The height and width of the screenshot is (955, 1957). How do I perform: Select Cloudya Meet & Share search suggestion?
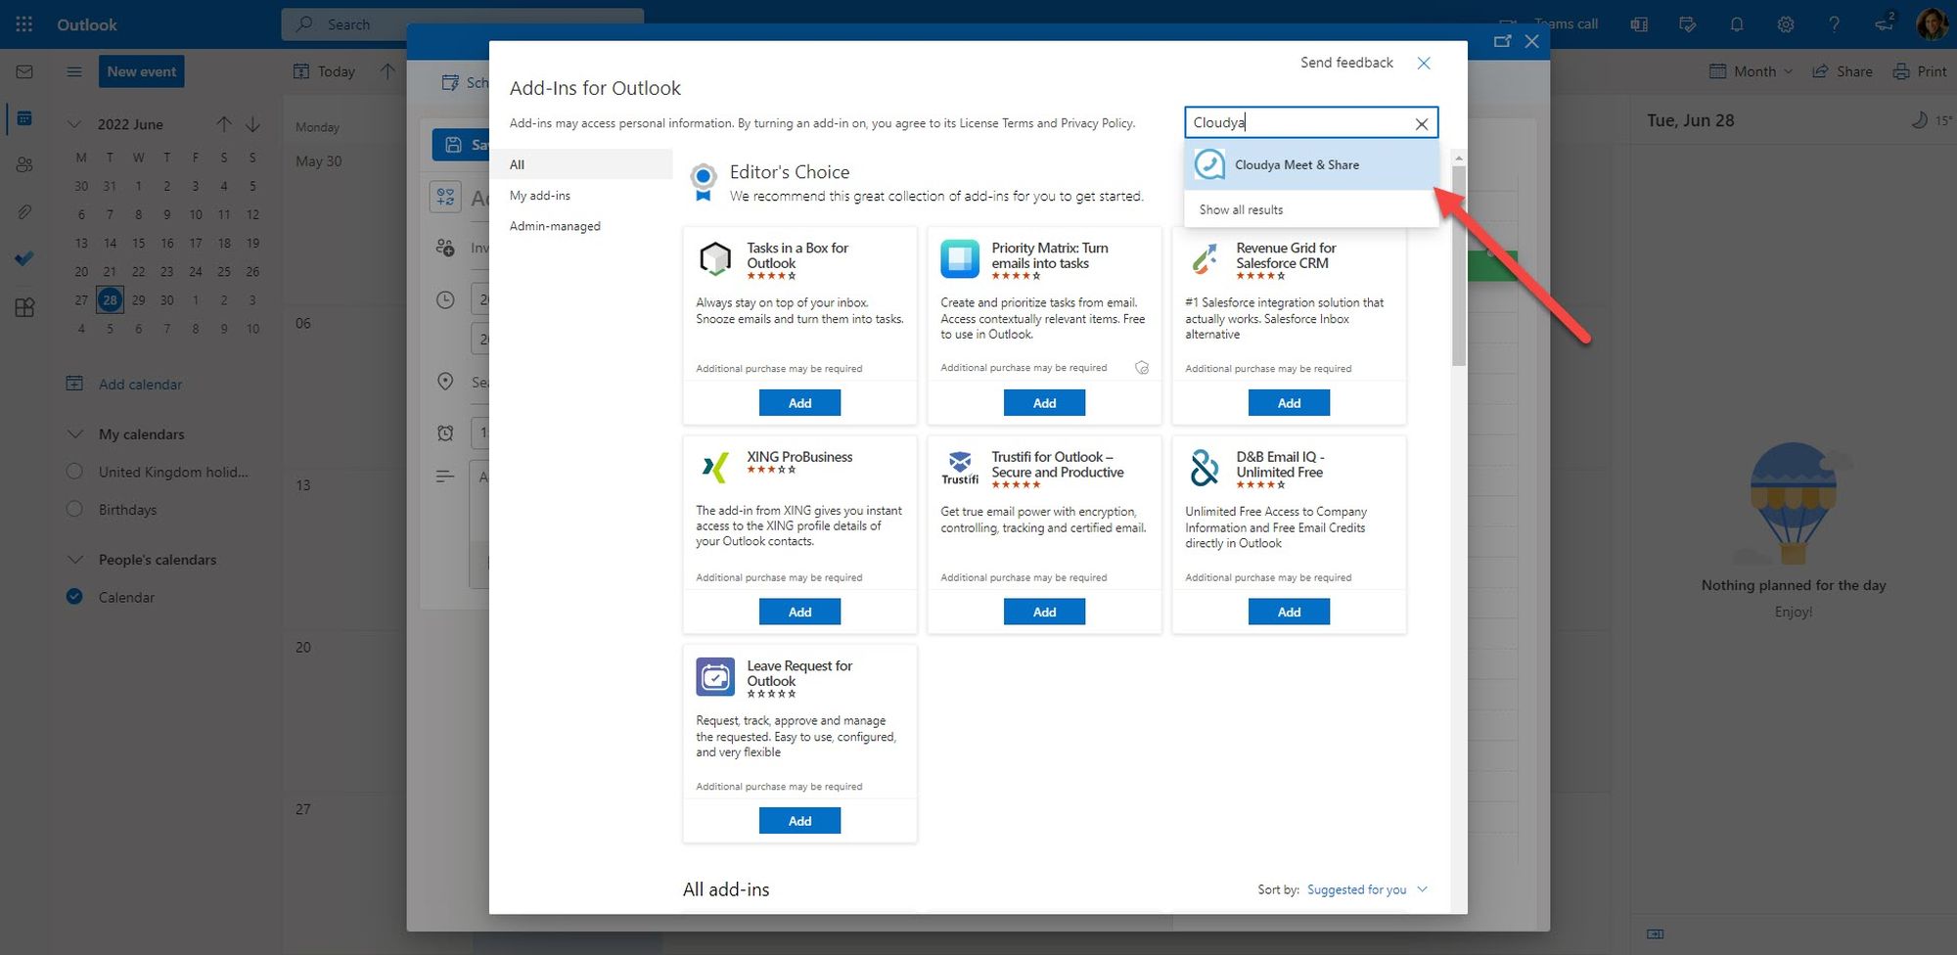coord(1297,164)
